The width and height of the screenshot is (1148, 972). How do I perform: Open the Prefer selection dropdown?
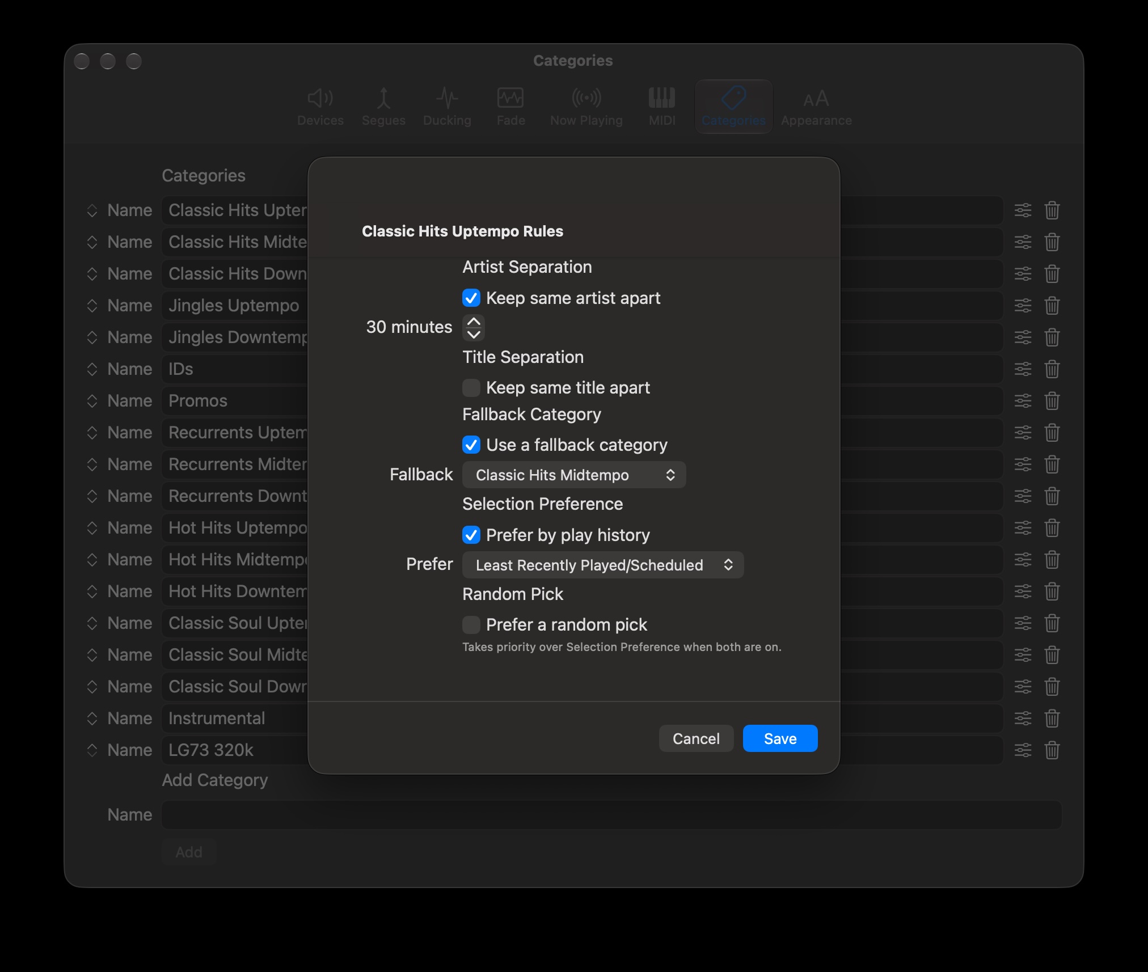point(603,565)
